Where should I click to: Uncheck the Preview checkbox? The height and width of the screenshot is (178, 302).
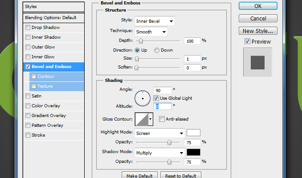coord(247,41)
